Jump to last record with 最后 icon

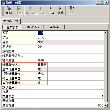click(60, 8)
